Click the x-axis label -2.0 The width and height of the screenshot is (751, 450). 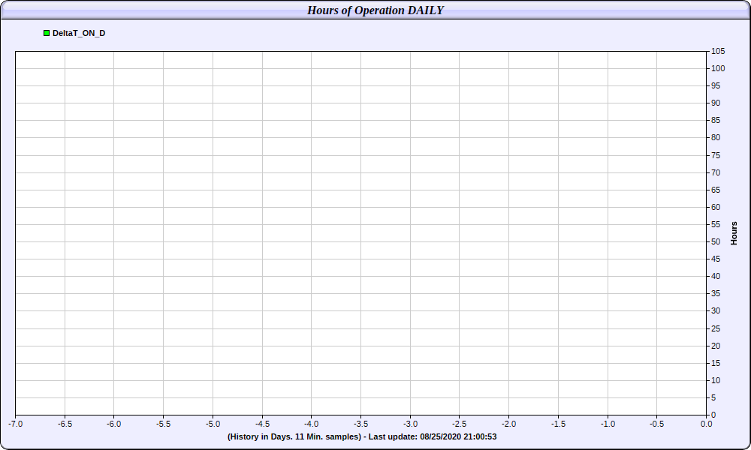(508, 424)
